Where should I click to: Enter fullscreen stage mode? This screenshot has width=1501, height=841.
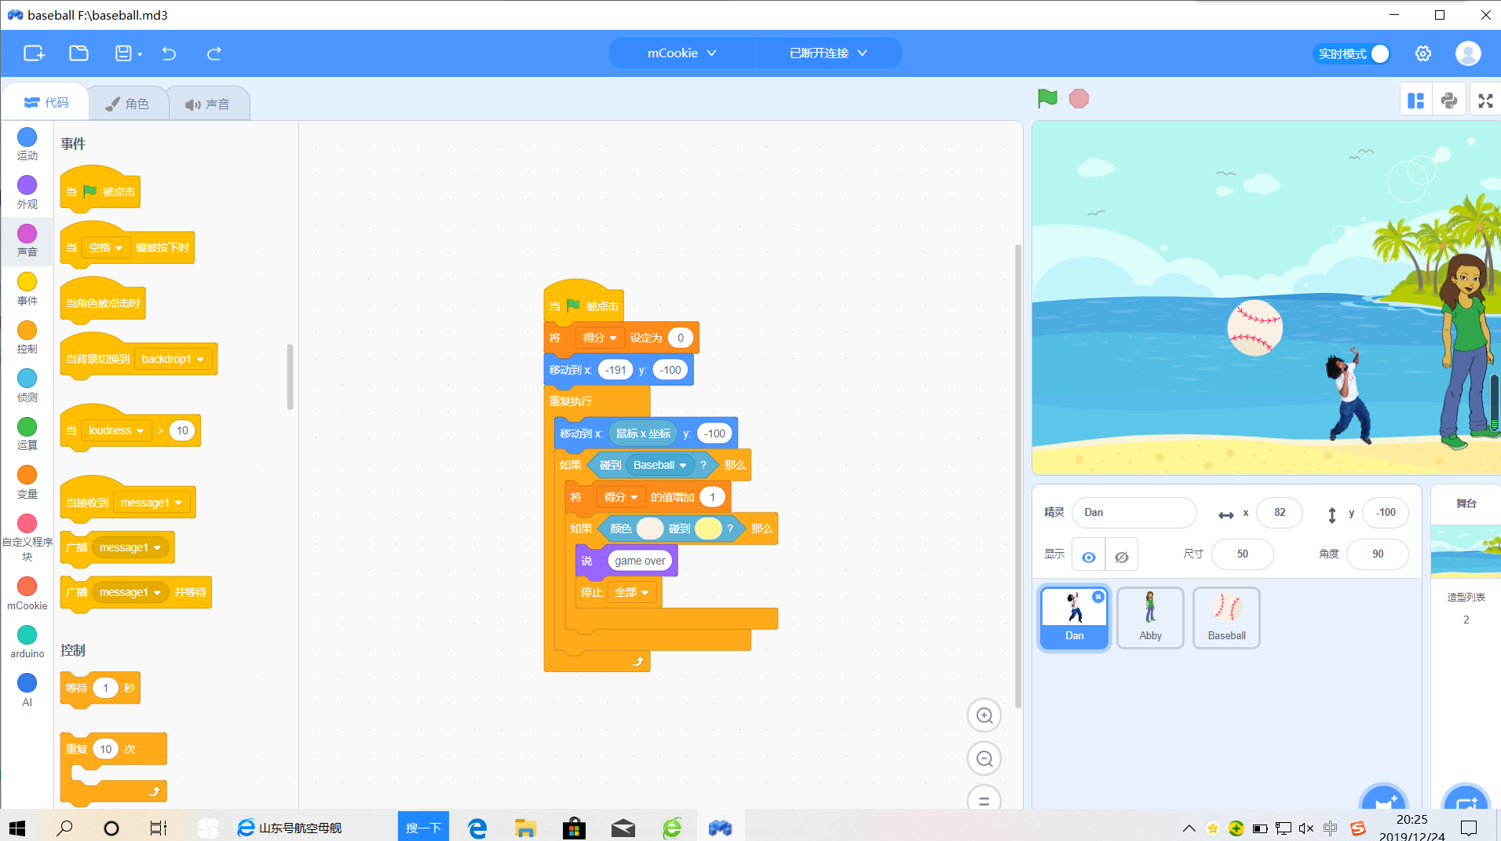tap(1485, 101)
